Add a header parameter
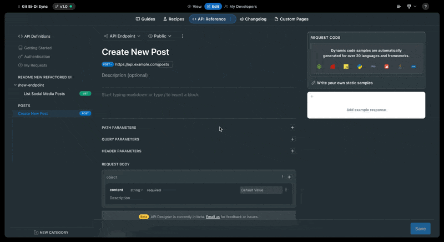This screenshot has width=444, height=242. coord(292,151)
